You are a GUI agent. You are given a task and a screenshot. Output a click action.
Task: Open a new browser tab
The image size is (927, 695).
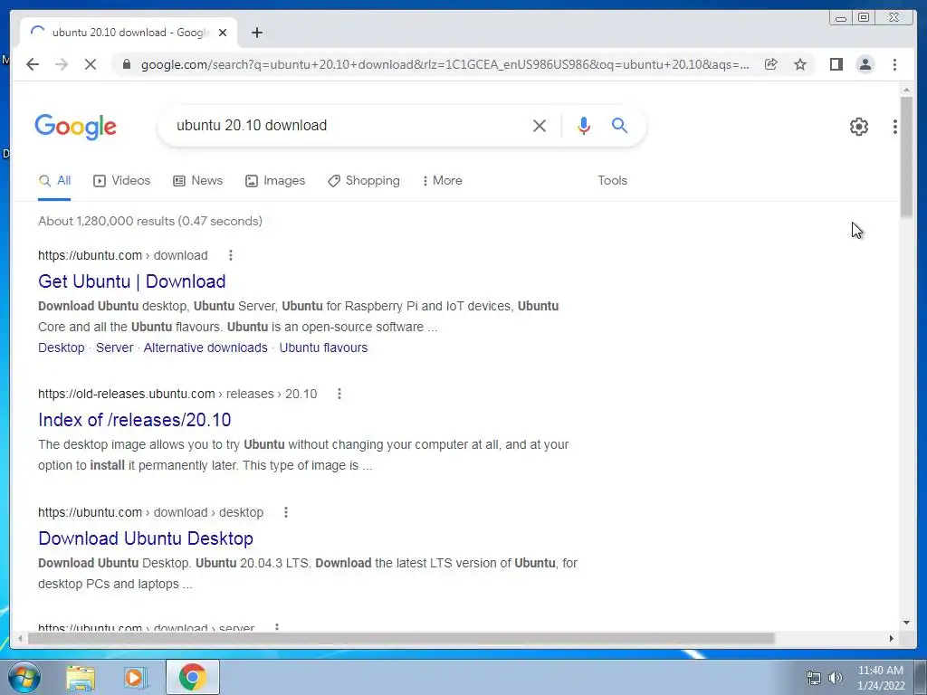click(x=256, y=33)
